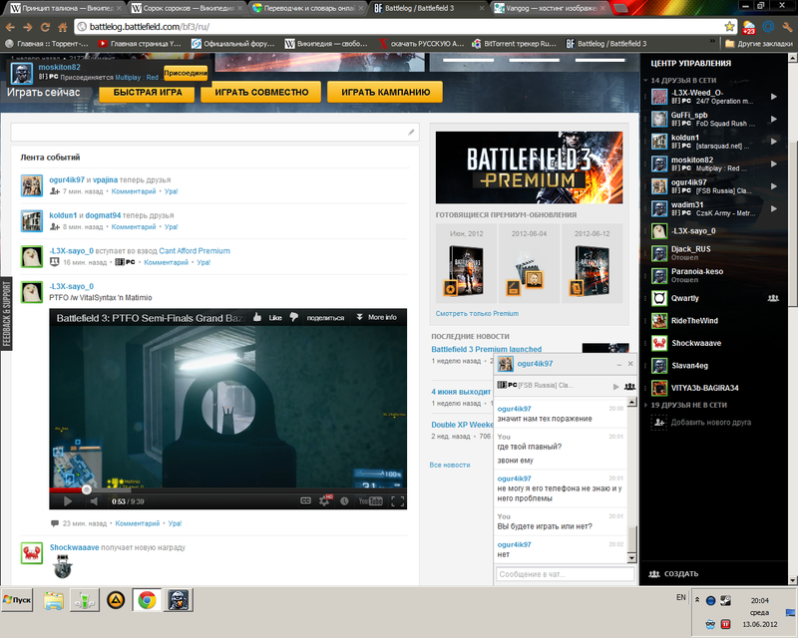The width and height of the screenshot is (798, 638).
Task: Click ИГРАТЬ СОВМЕСТНО button
Action: point(261,93)
